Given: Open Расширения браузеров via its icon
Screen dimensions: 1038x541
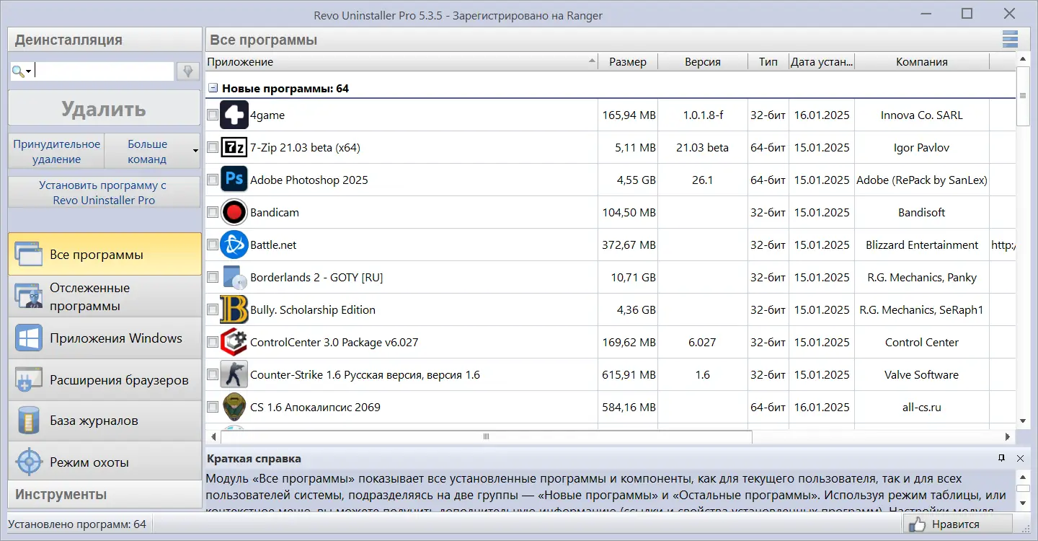Looking at the screenshot, I should click(x=29, y=379).
